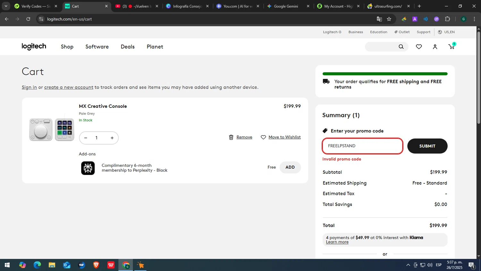Open the Business link
481x271 pixels.
[356, 32]
